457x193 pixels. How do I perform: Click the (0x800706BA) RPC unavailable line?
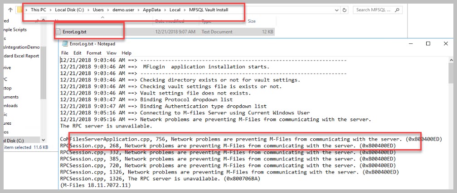pos(160,179)
